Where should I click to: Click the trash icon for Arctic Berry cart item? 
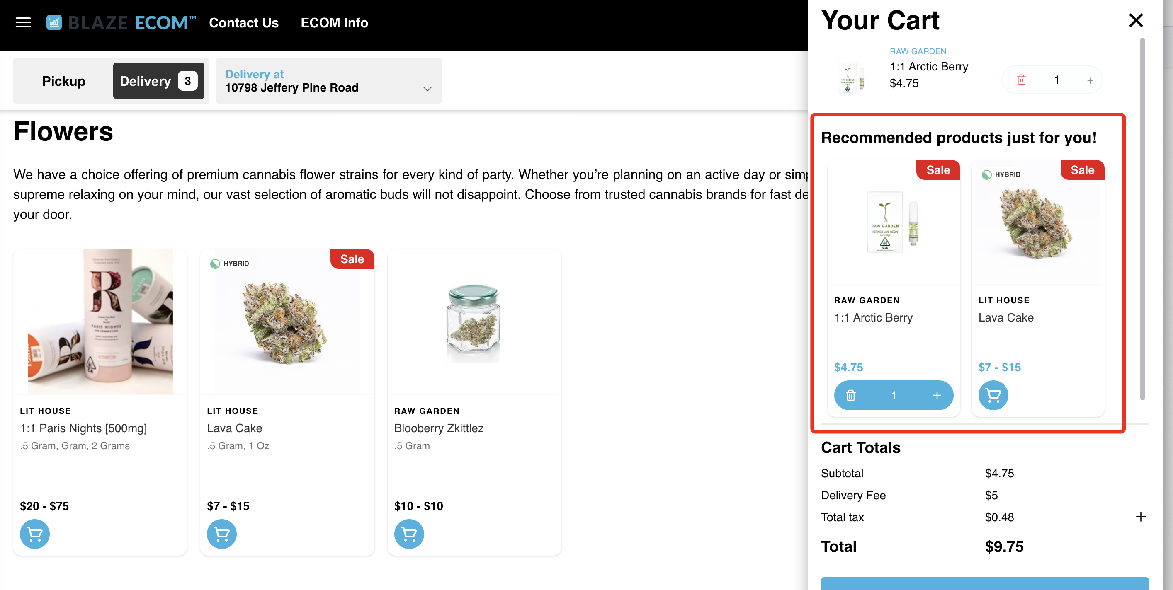tap(1022, 80)
